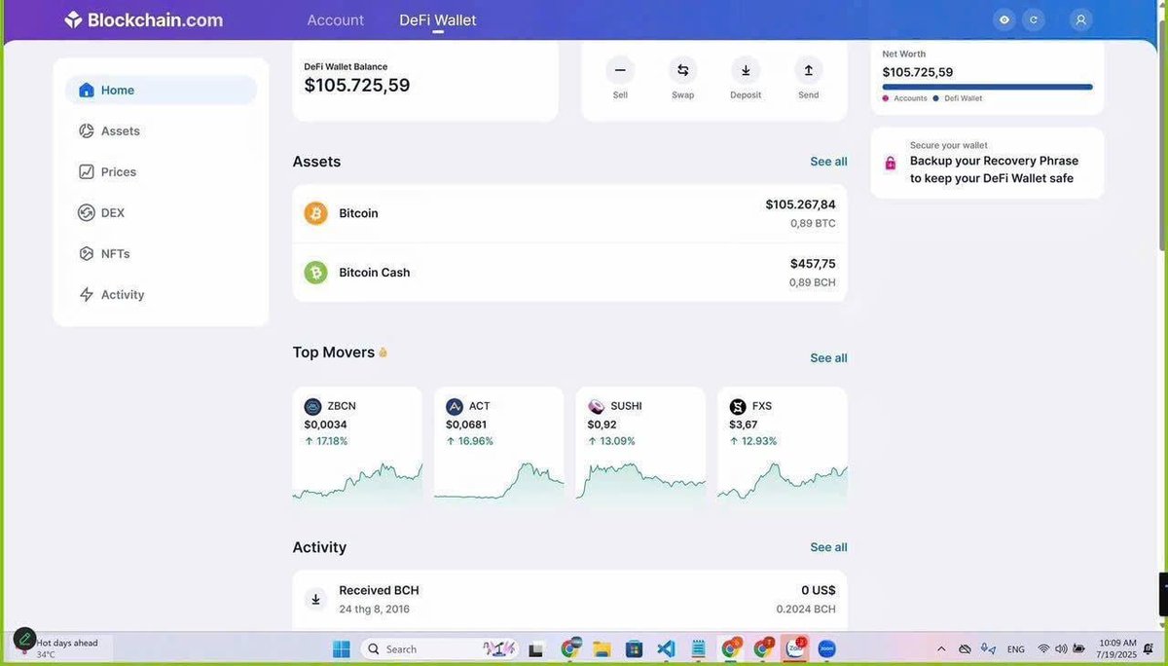Open the Windows Start menu

[342, 648]
